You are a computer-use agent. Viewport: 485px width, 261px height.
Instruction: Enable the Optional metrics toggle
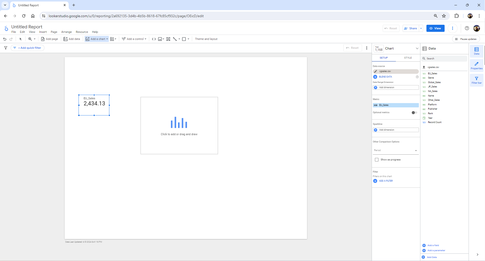(414, 113)
